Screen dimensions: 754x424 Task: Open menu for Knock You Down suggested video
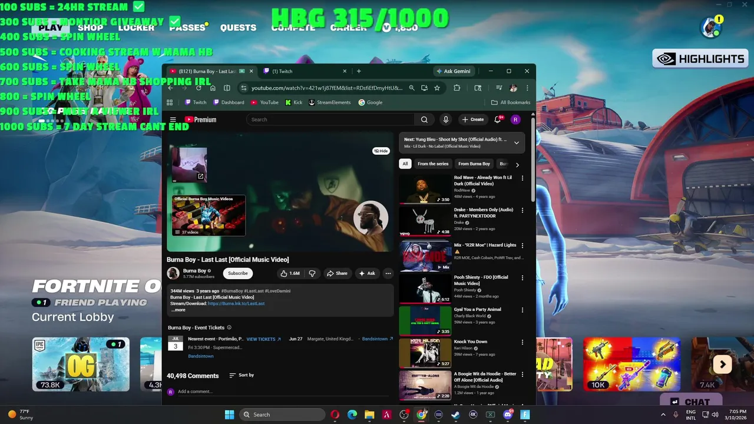coord(522,342)
